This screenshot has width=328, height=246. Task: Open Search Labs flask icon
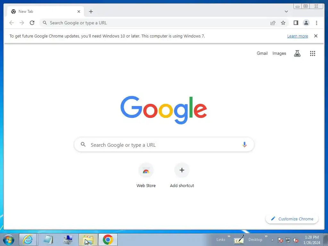[x=297, y=53]
